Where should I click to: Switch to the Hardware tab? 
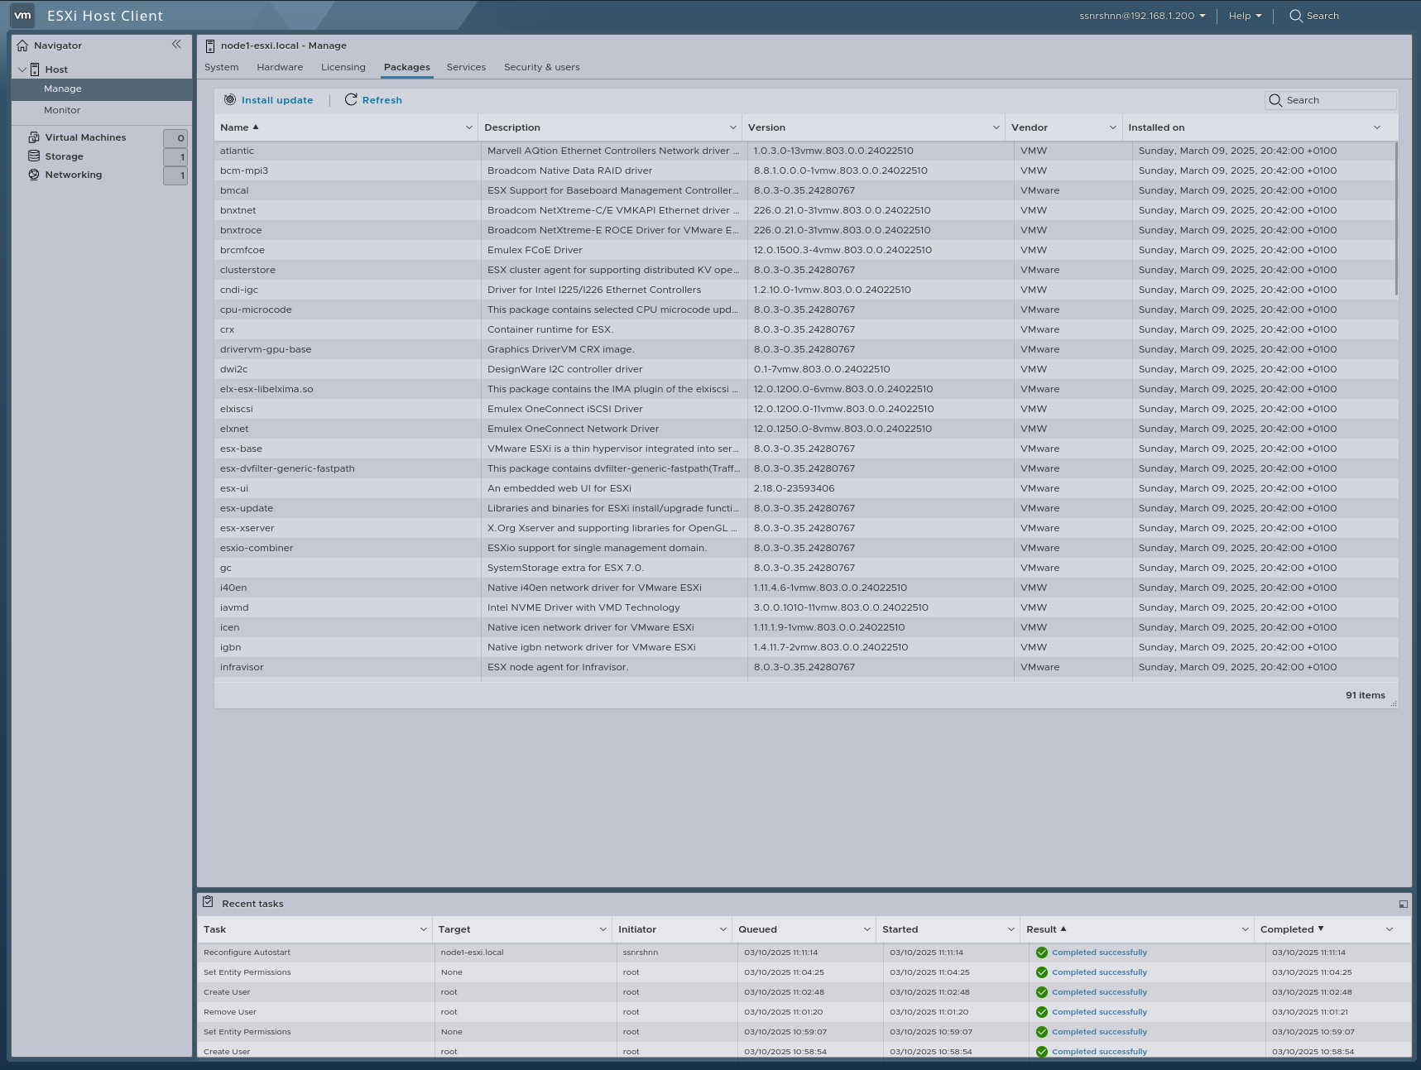[x=280, y=67]
